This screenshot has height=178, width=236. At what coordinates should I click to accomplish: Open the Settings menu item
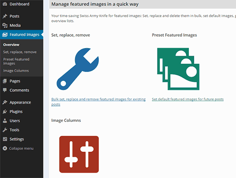(x=17, y=139)
